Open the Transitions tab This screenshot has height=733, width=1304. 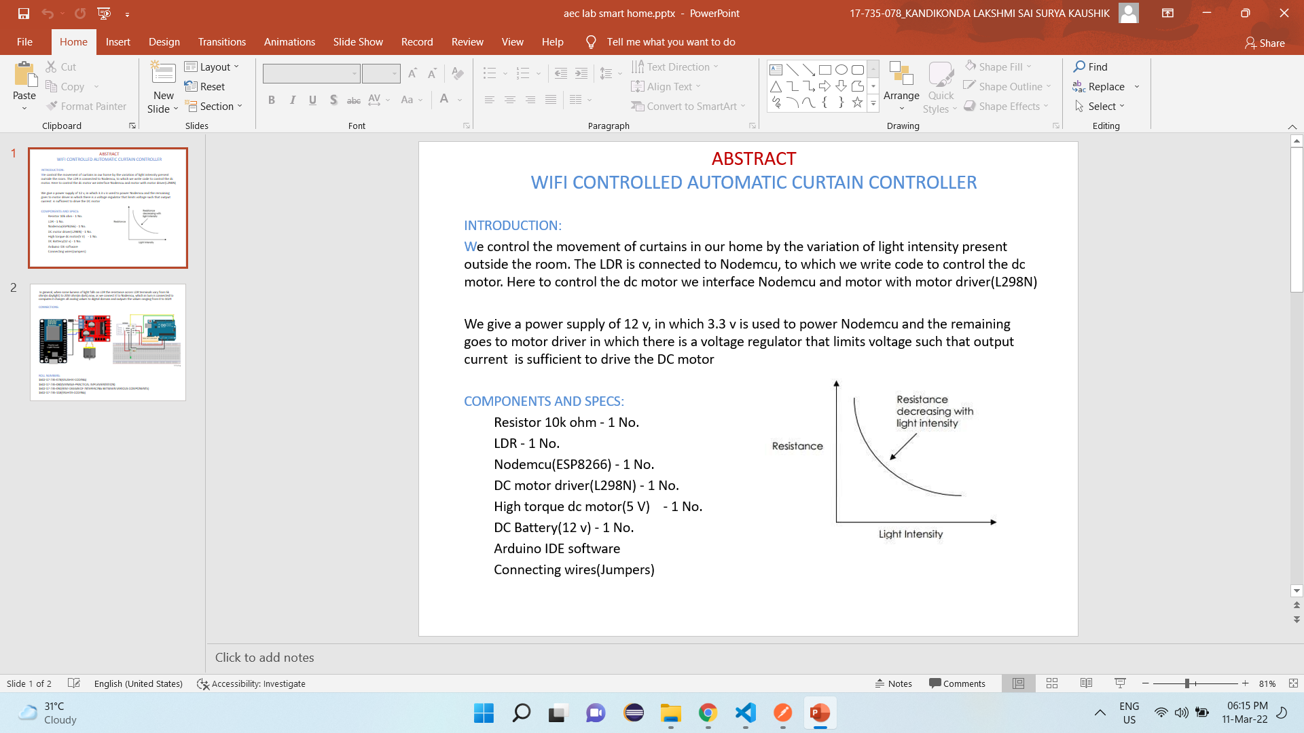point(222,41)
